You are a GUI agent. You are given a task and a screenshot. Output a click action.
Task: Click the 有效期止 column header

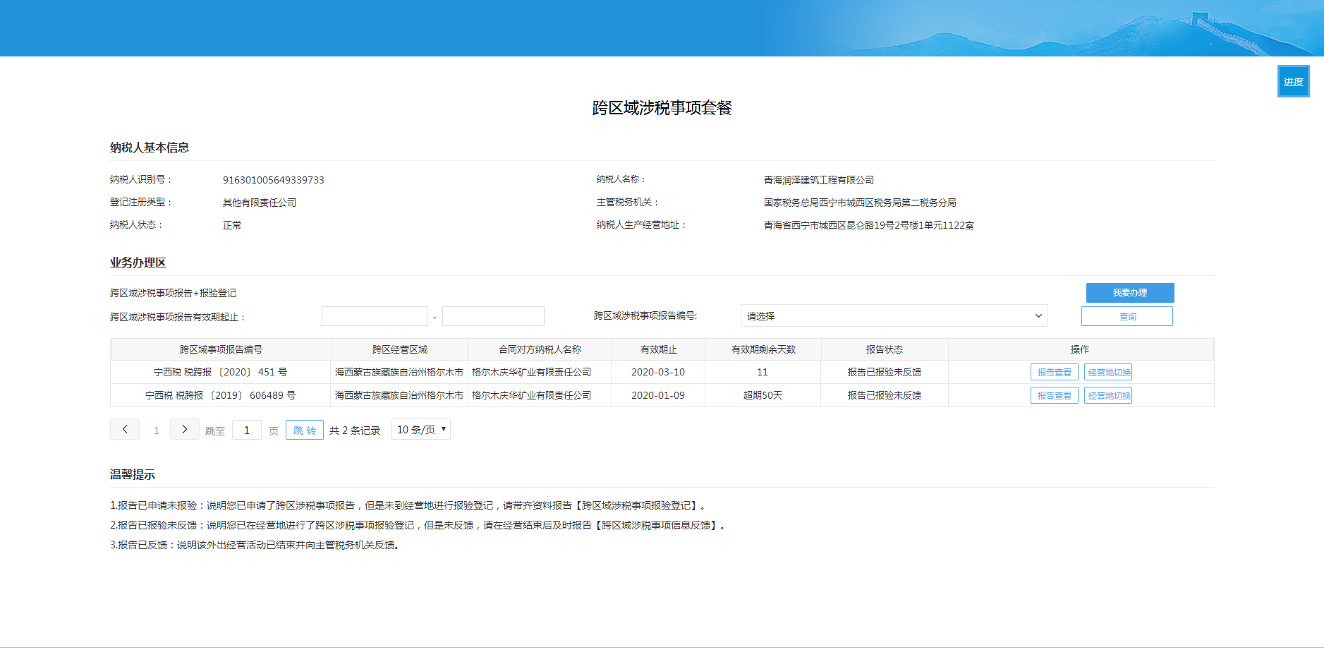click(x=659, y=349)
